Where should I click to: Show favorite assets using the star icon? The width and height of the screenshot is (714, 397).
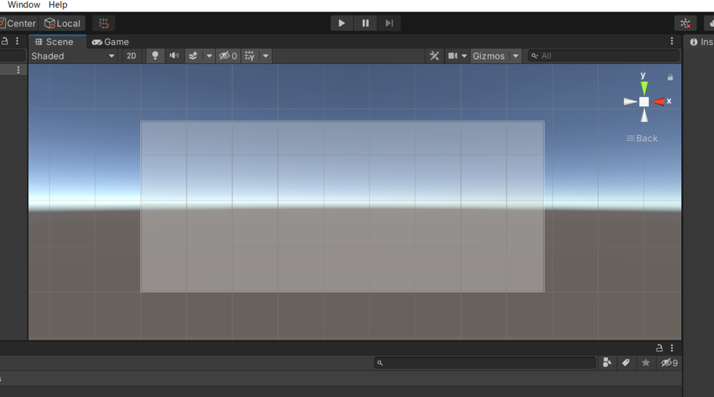click(x=646, y=363)
